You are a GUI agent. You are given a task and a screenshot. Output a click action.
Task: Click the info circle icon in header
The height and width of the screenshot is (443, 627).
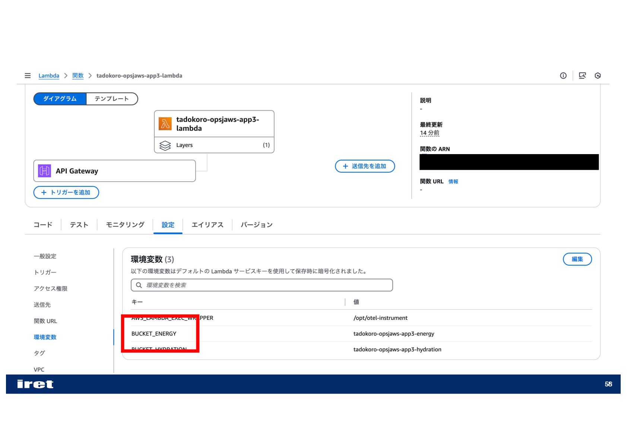coord(563,76)
